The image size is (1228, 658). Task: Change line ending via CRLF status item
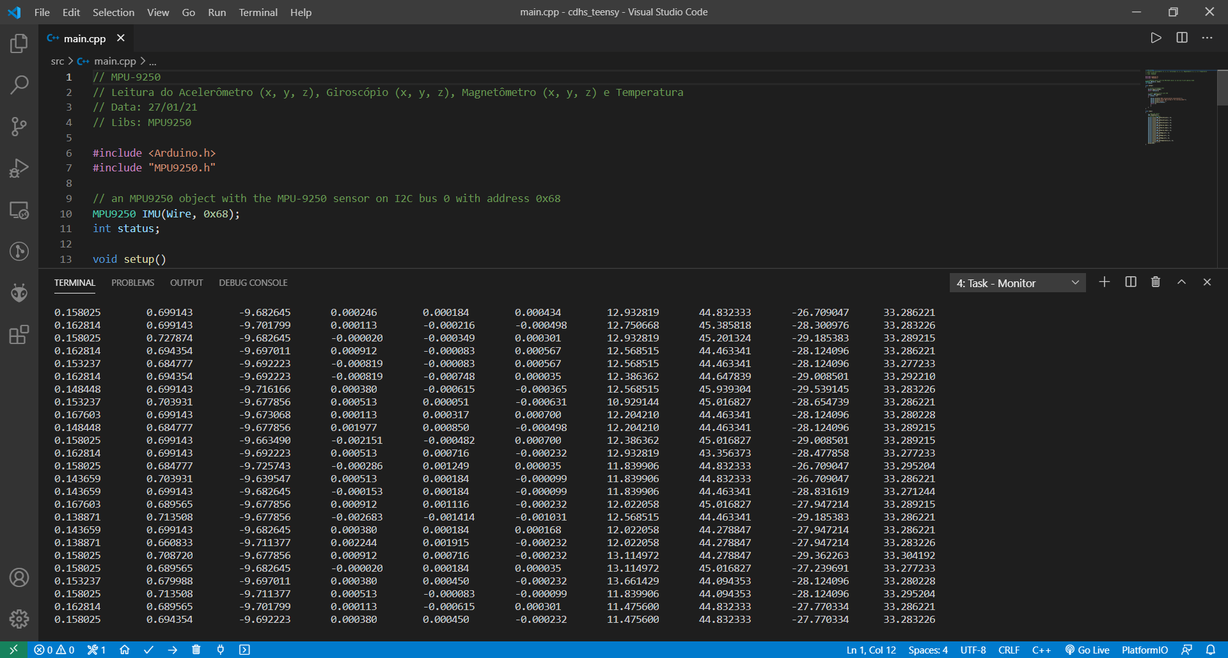pyautogui.click(x=1009, y=650)
